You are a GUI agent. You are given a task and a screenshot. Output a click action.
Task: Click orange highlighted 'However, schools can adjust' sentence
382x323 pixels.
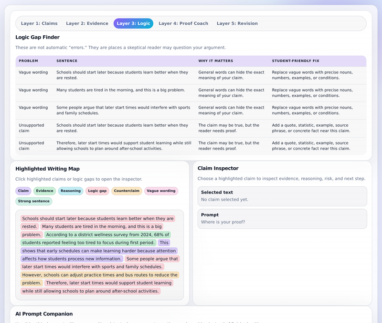pos(100,275)
